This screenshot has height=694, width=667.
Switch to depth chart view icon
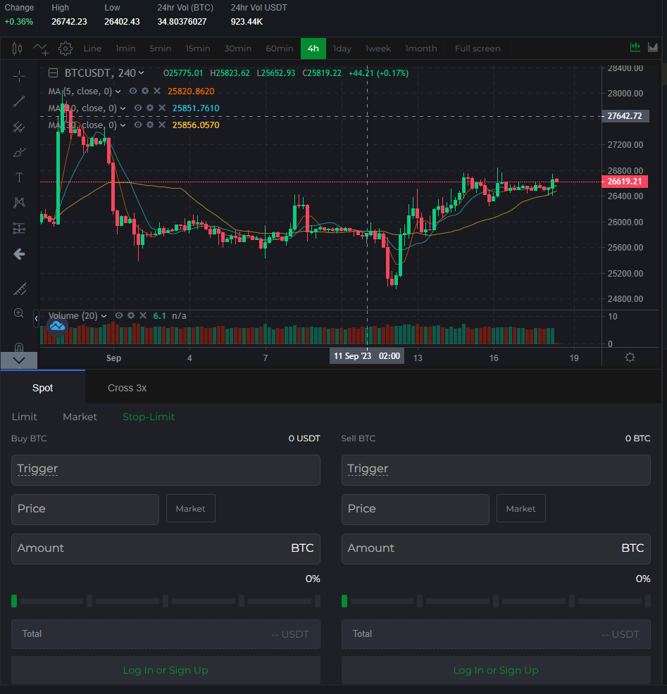[x=654, y=47]
